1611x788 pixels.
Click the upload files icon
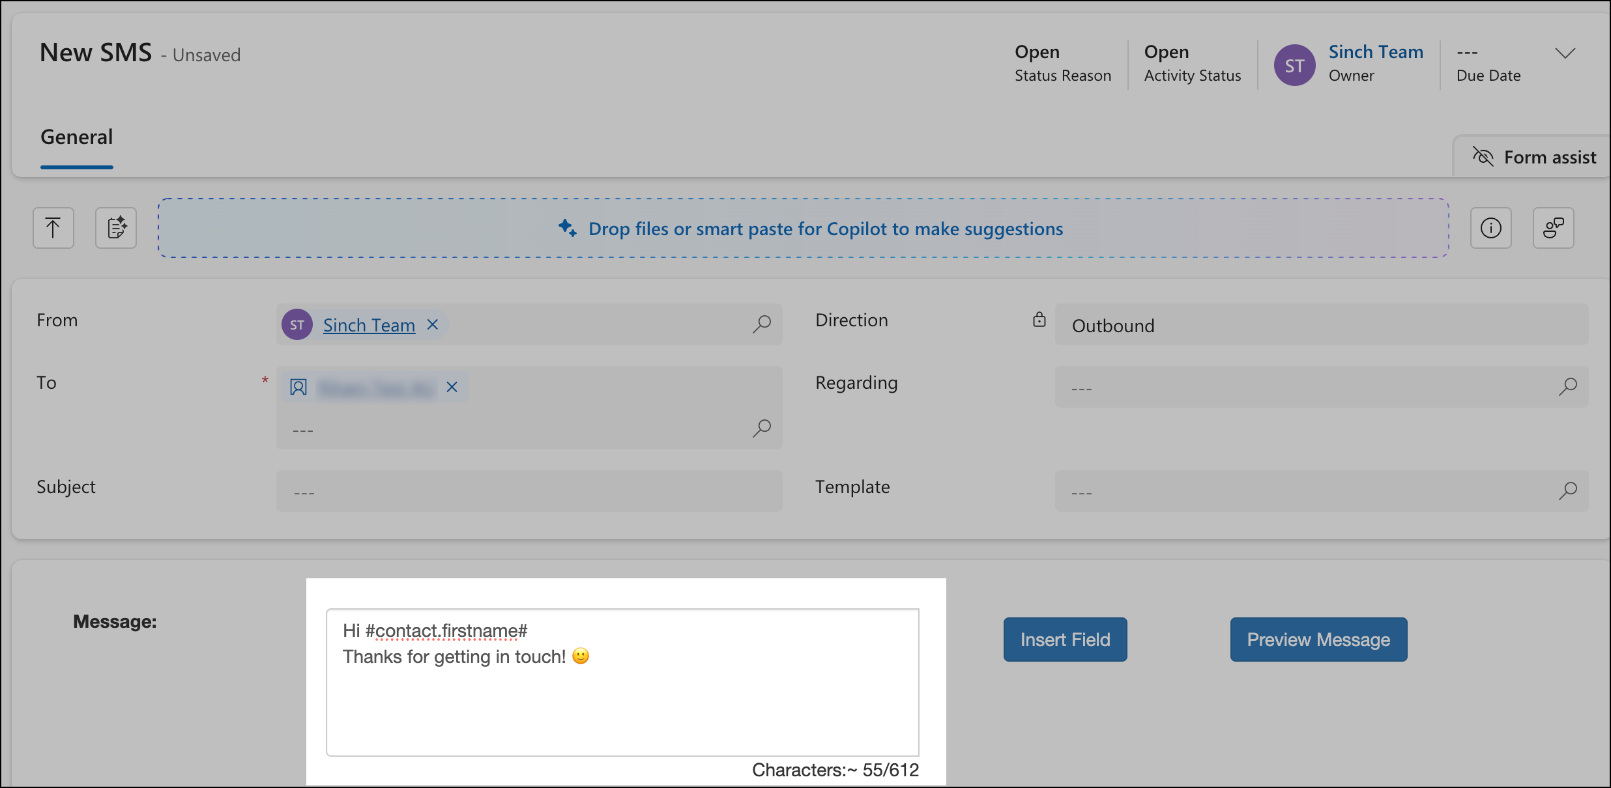point(53,228)
